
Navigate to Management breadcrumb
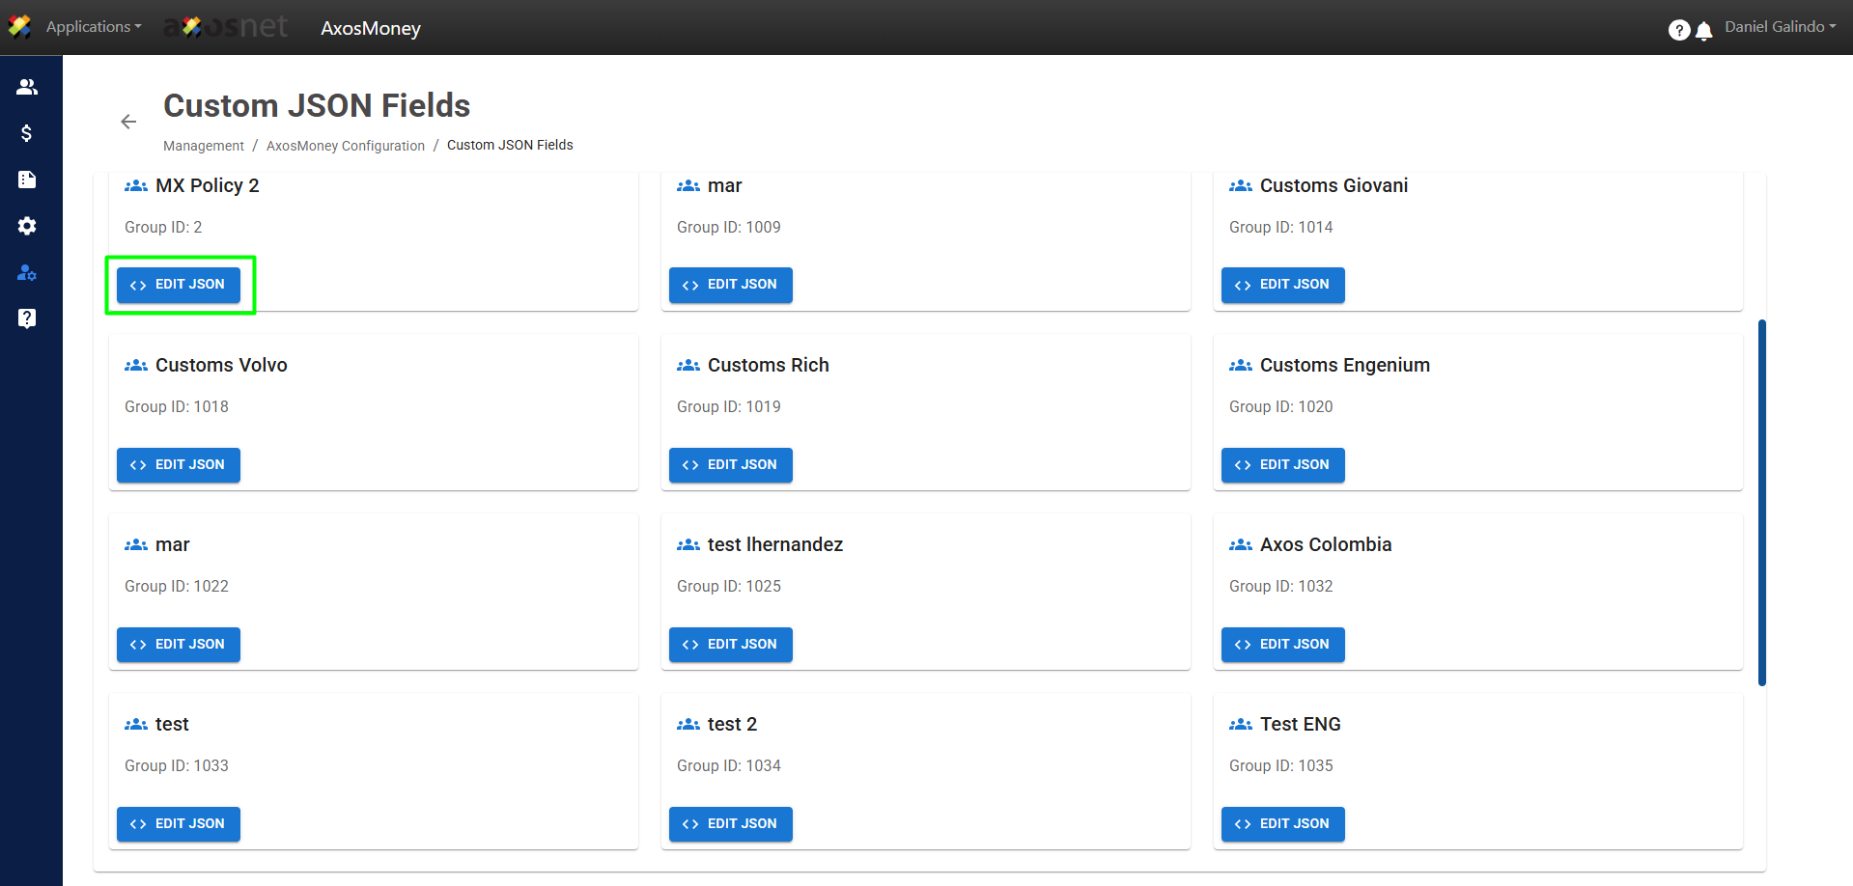tap(203, 146)
